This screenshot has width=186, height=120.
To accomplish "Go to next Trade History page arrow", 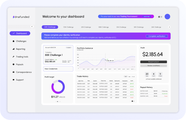I will [x=134, y=101].
